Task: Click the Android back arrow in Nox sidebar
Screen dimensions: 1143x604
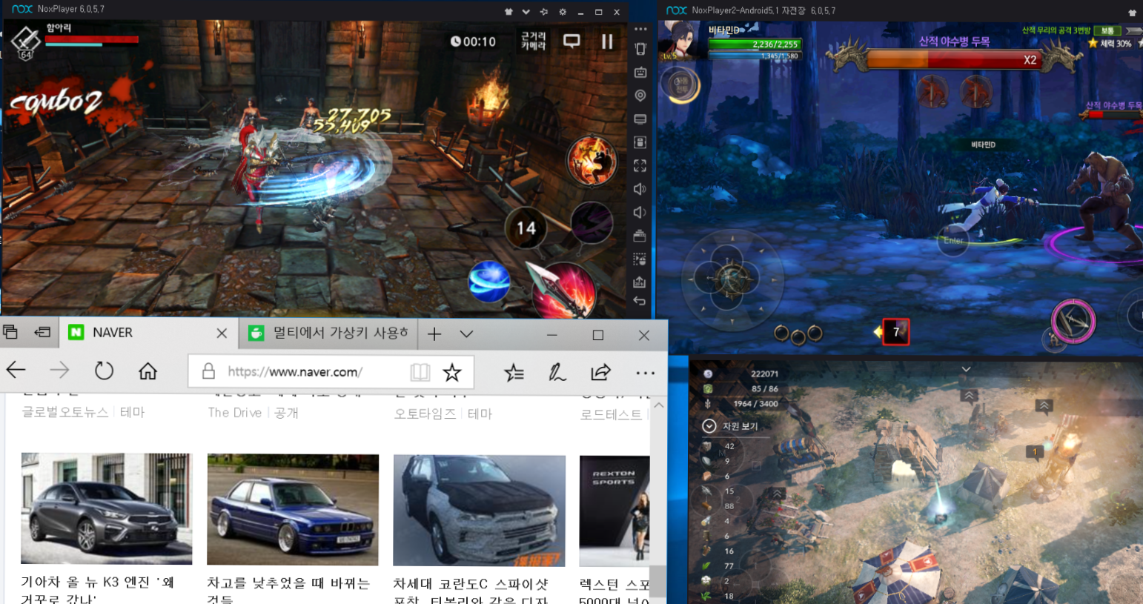Action: 640,301
